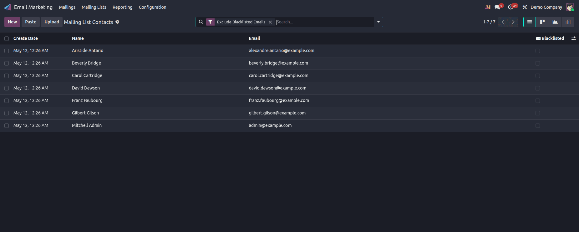Toggle Blacklisted checkbox for Gilbert Gilson
The height and width of the screenshot is (232, 579).
[x=538, y=113]
